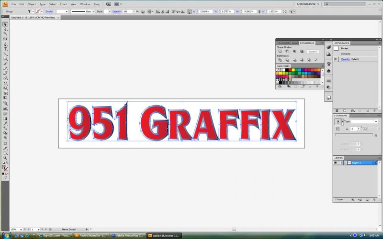
Task: Expand Layer 1 disclosure triangle
Action: tap(345, 163)
